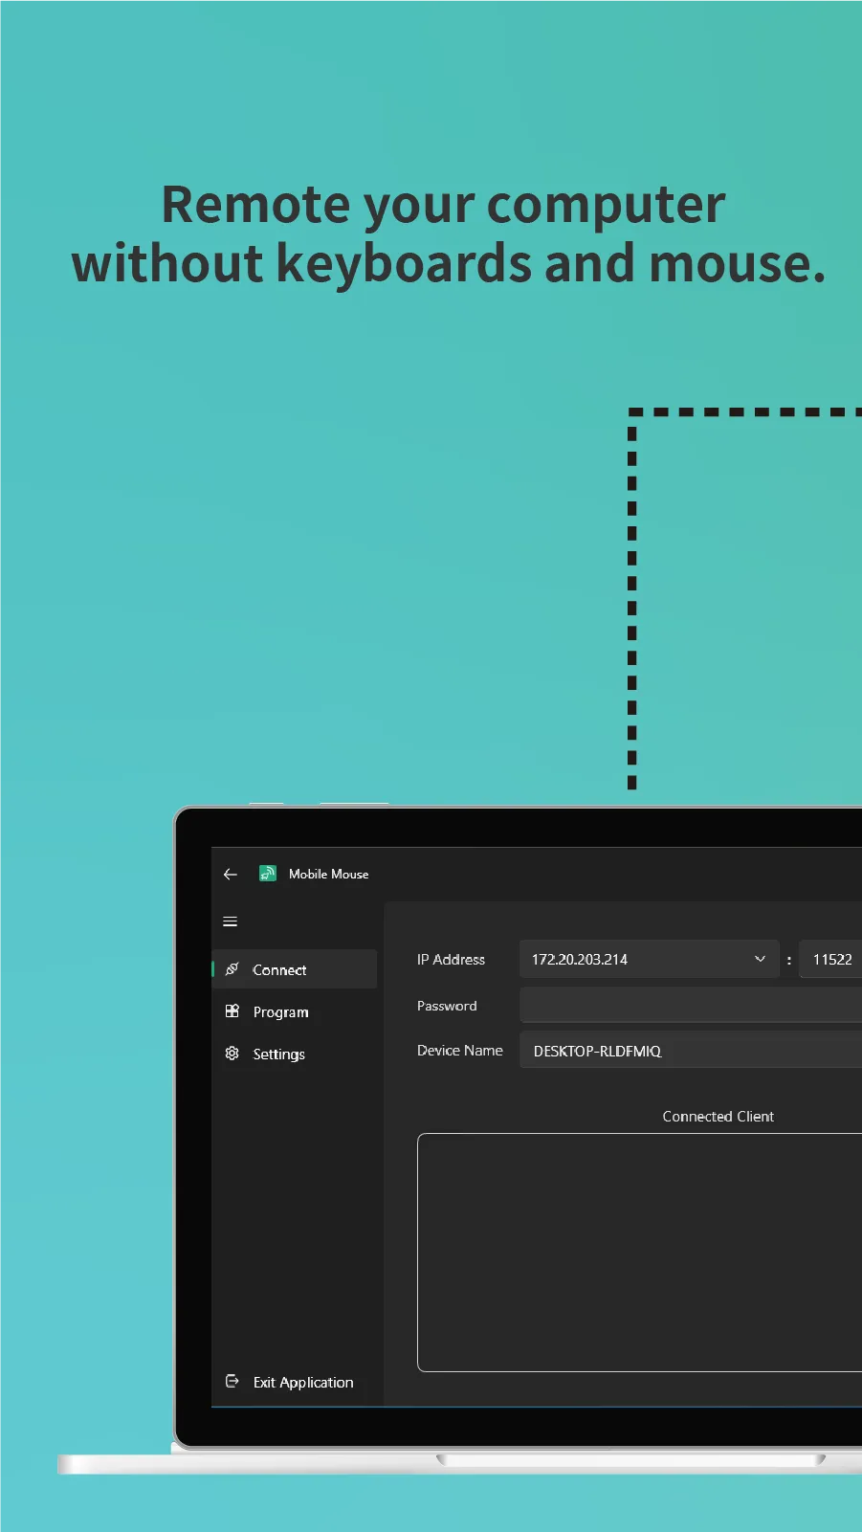Click the Connect plug icon
The width and height of the screenshot is (862, 1532).
[x=232, y=969]
